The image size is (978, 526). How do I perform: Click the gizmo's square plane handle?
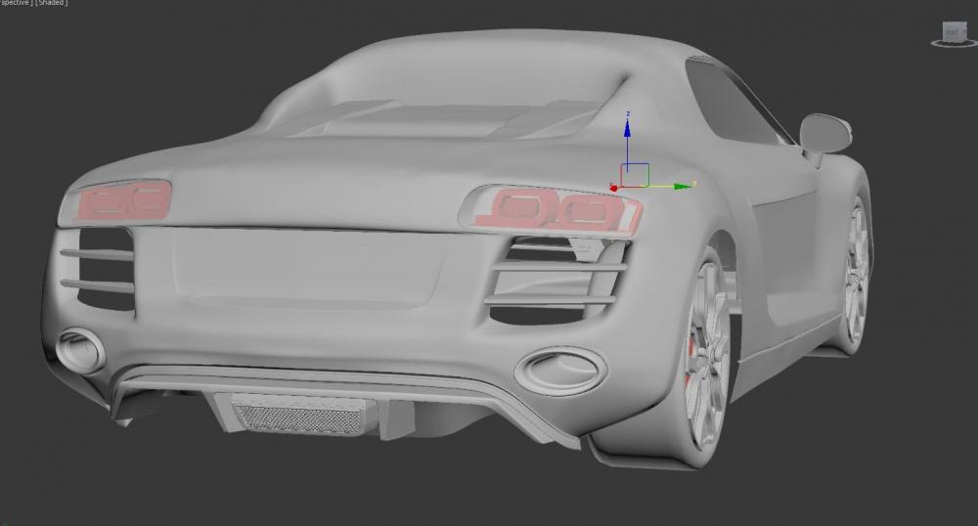pyautogui.click(x=635, y=174)
